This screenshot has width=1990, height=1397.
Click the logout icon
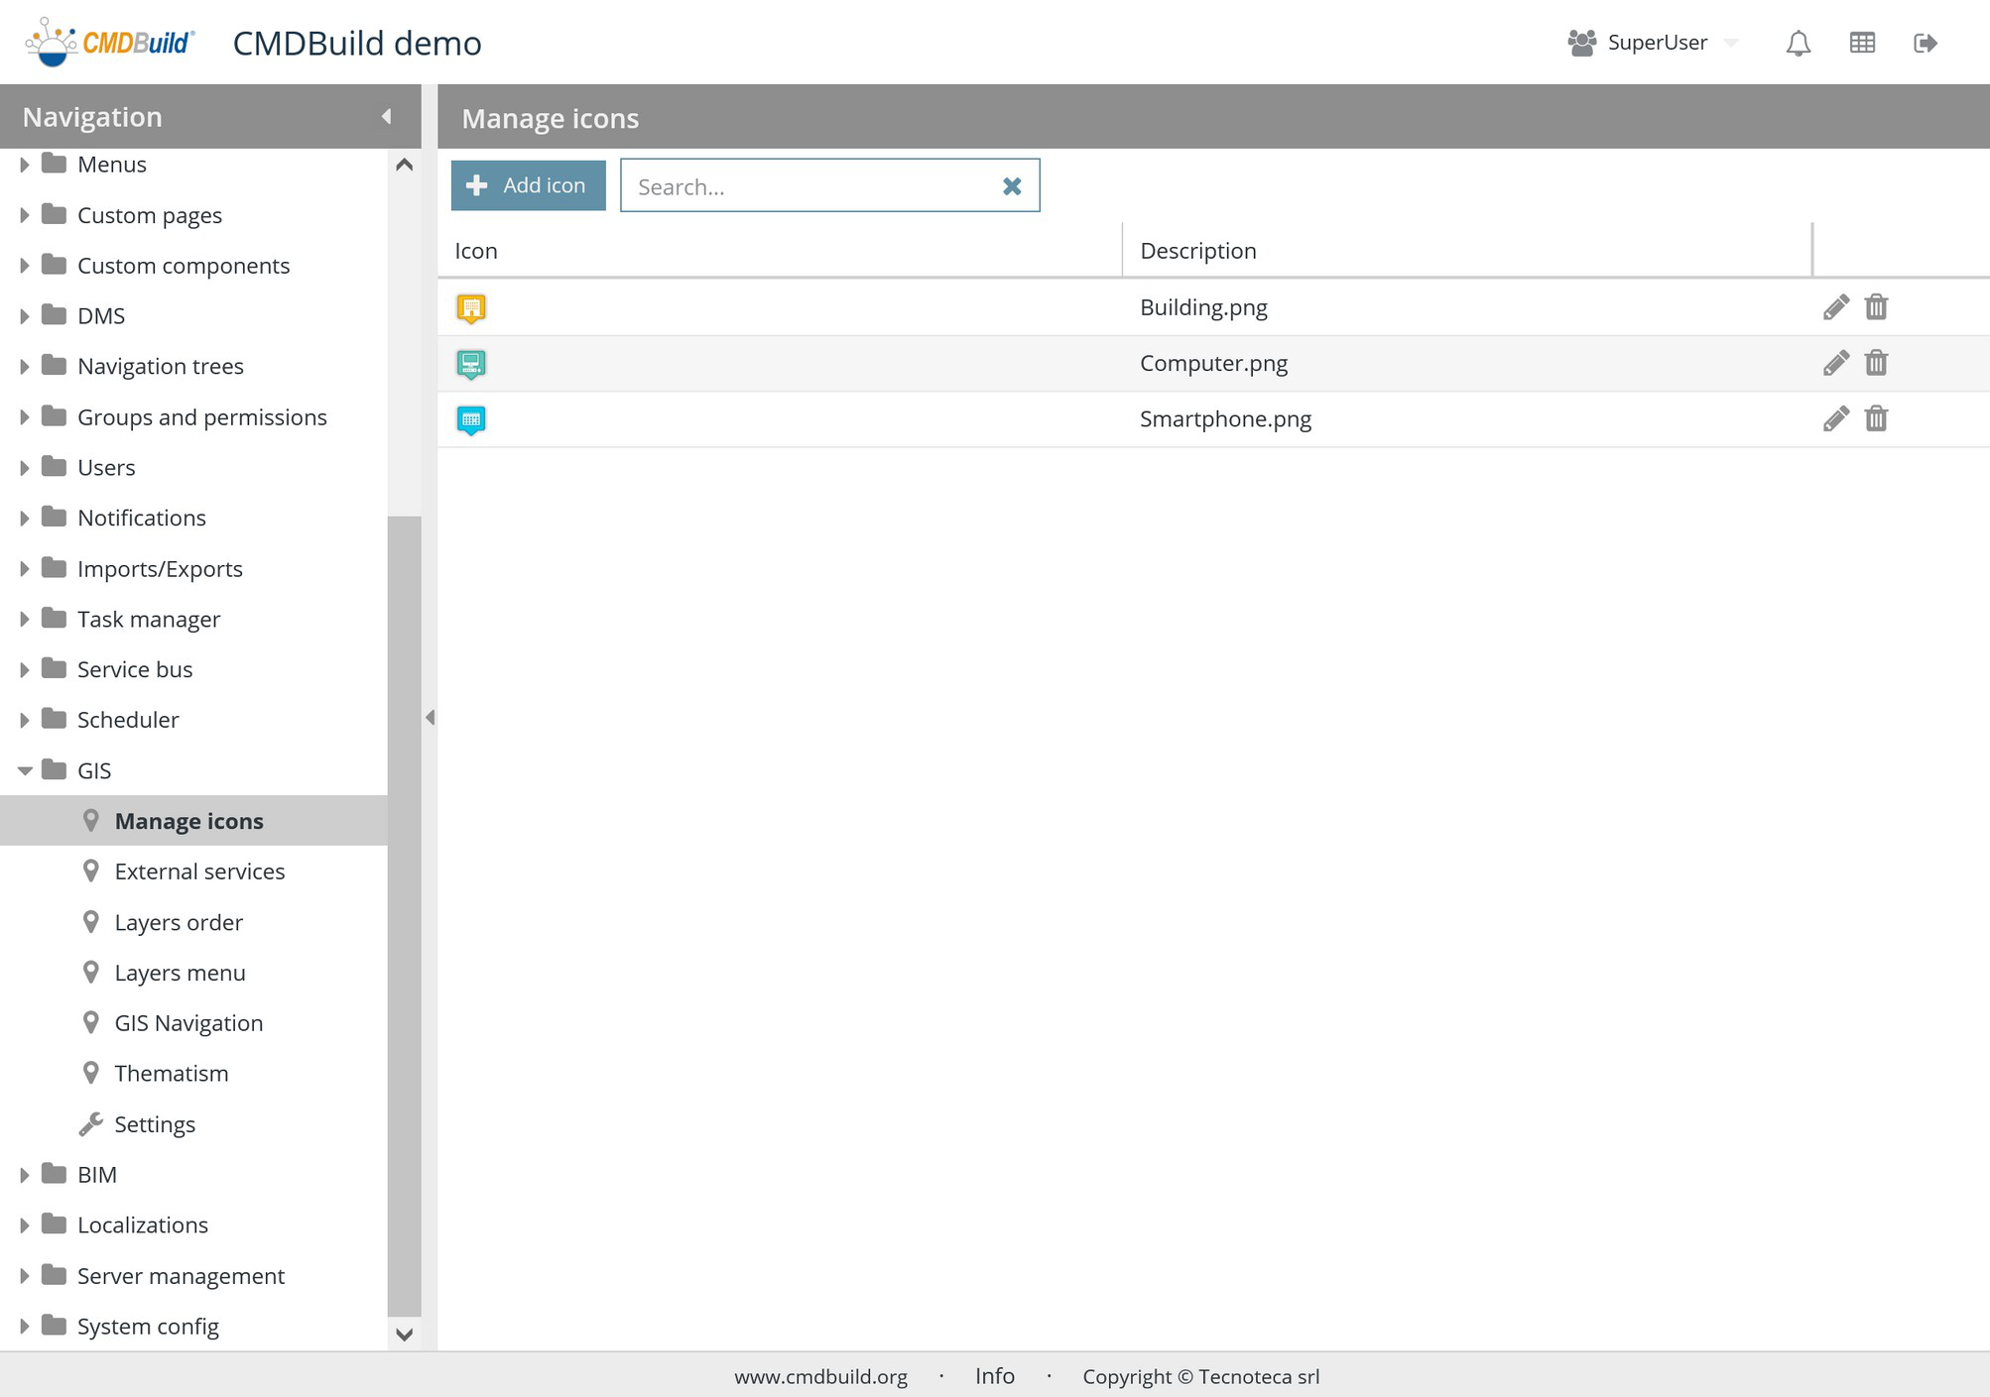point(1925,43)
